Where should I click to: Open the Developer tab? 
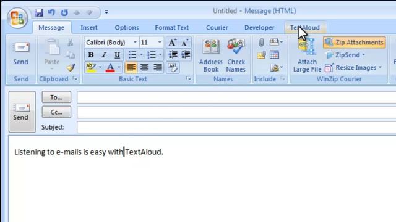(x=259, y=27)
